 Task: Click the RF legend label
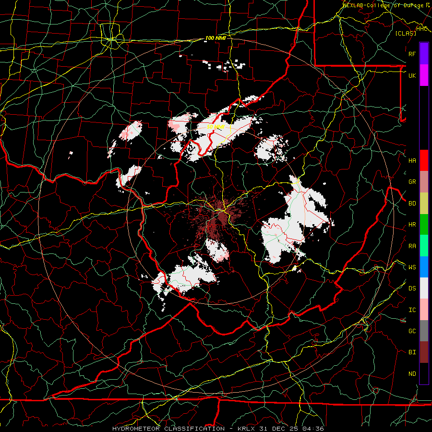412,54
